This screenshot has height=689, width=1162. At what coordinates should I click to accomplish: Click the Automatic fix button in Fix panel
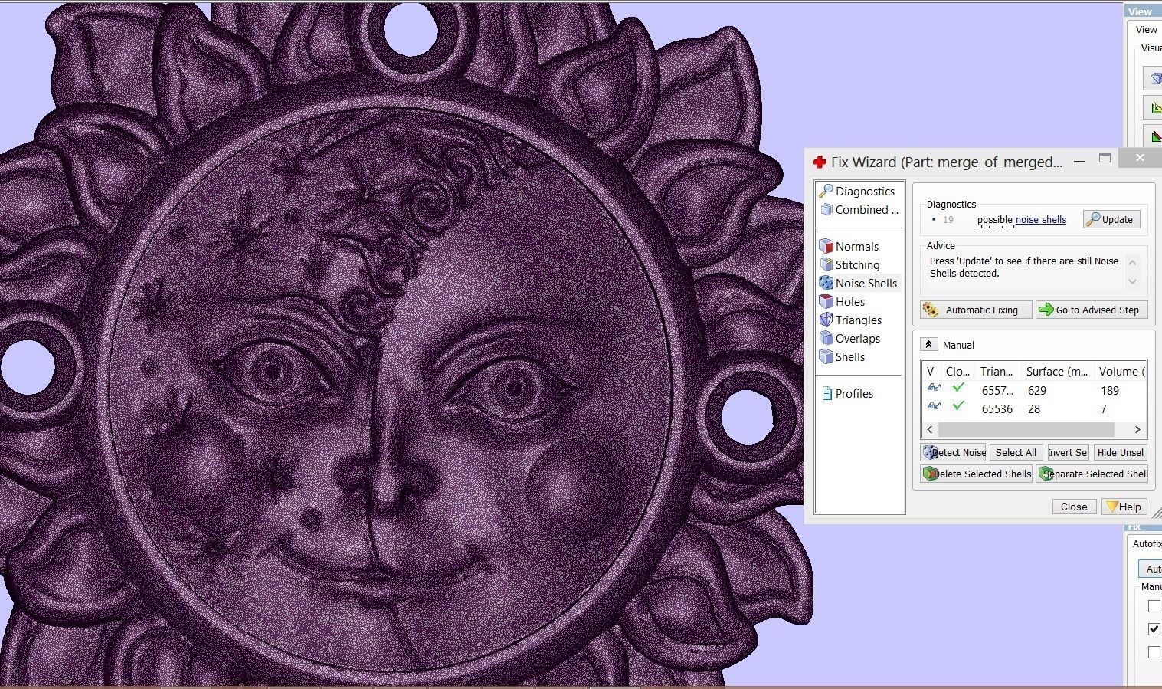coord(1151,569)
